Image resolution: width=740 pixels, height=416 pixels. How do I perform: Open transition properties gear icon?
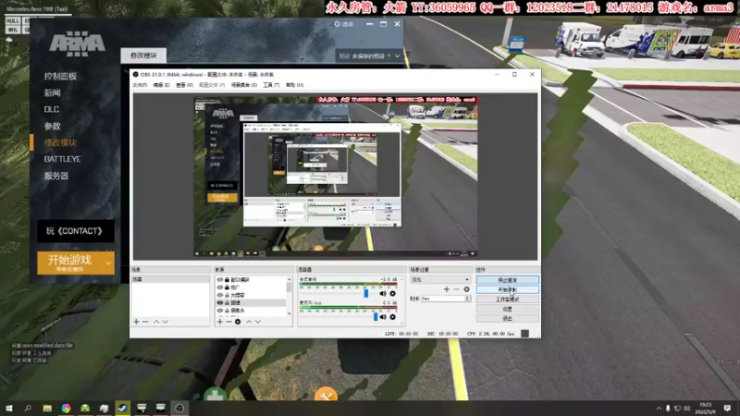coord(467,289)
